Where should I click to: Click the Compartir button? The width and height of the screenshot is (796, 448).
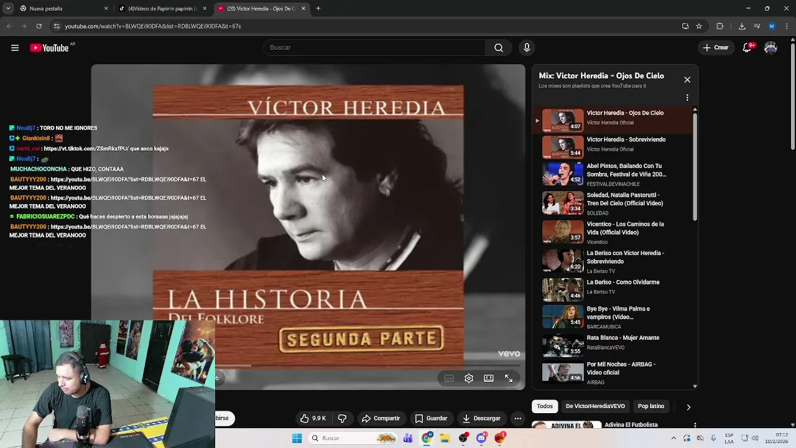pos(381,418)
